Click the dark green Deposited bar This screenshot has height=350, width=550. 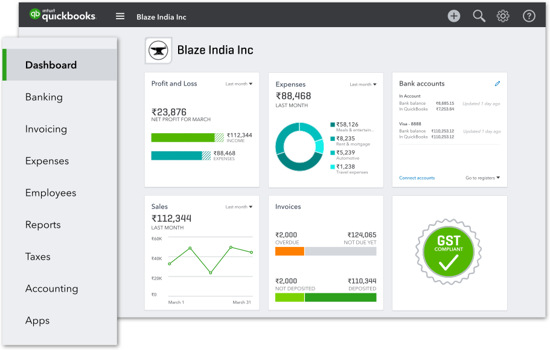click(x=341, y=297)
